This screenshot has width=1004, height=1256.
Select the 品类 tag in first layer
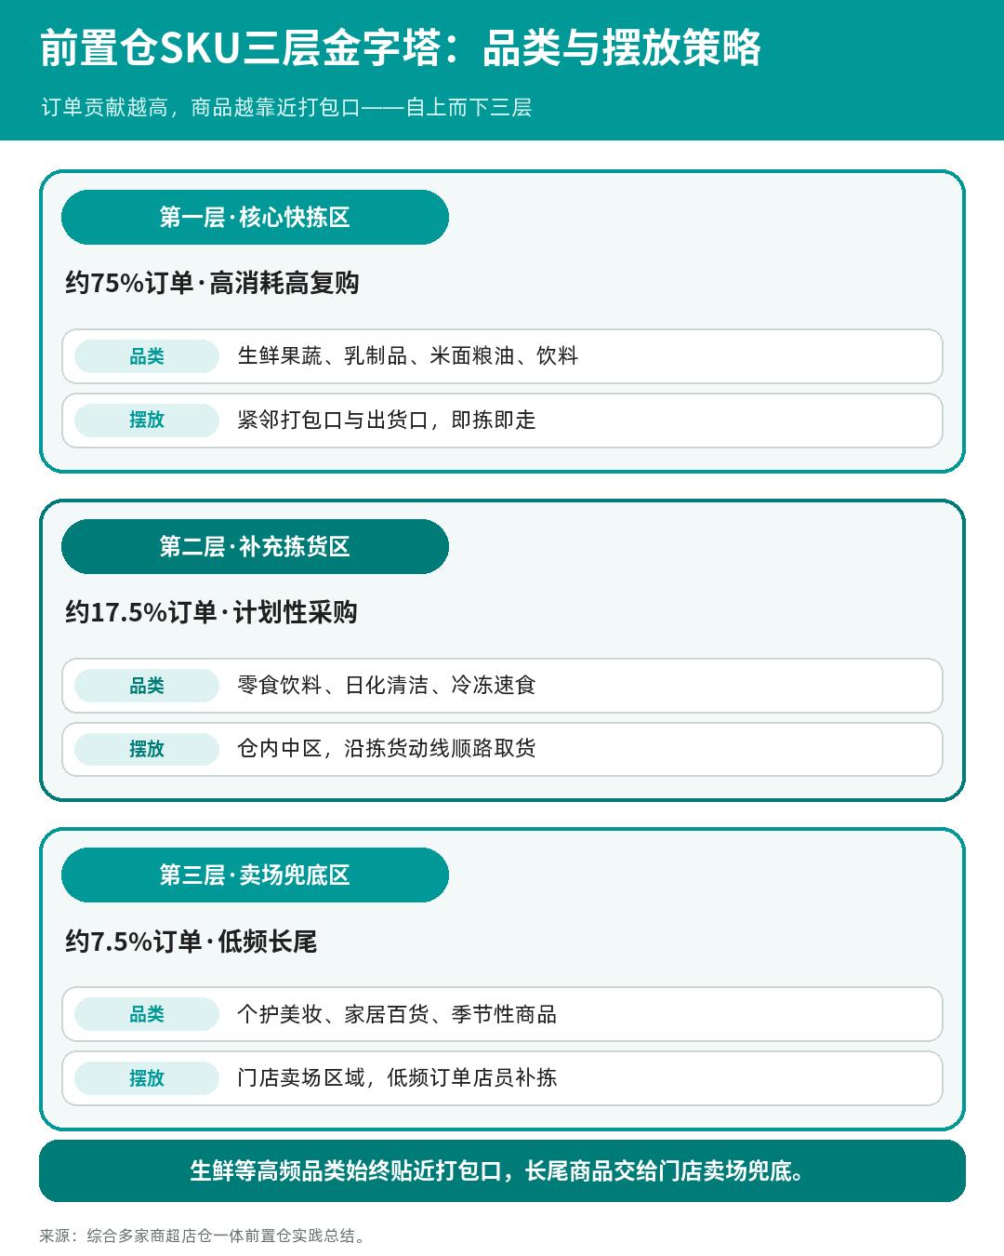point(147,356)
